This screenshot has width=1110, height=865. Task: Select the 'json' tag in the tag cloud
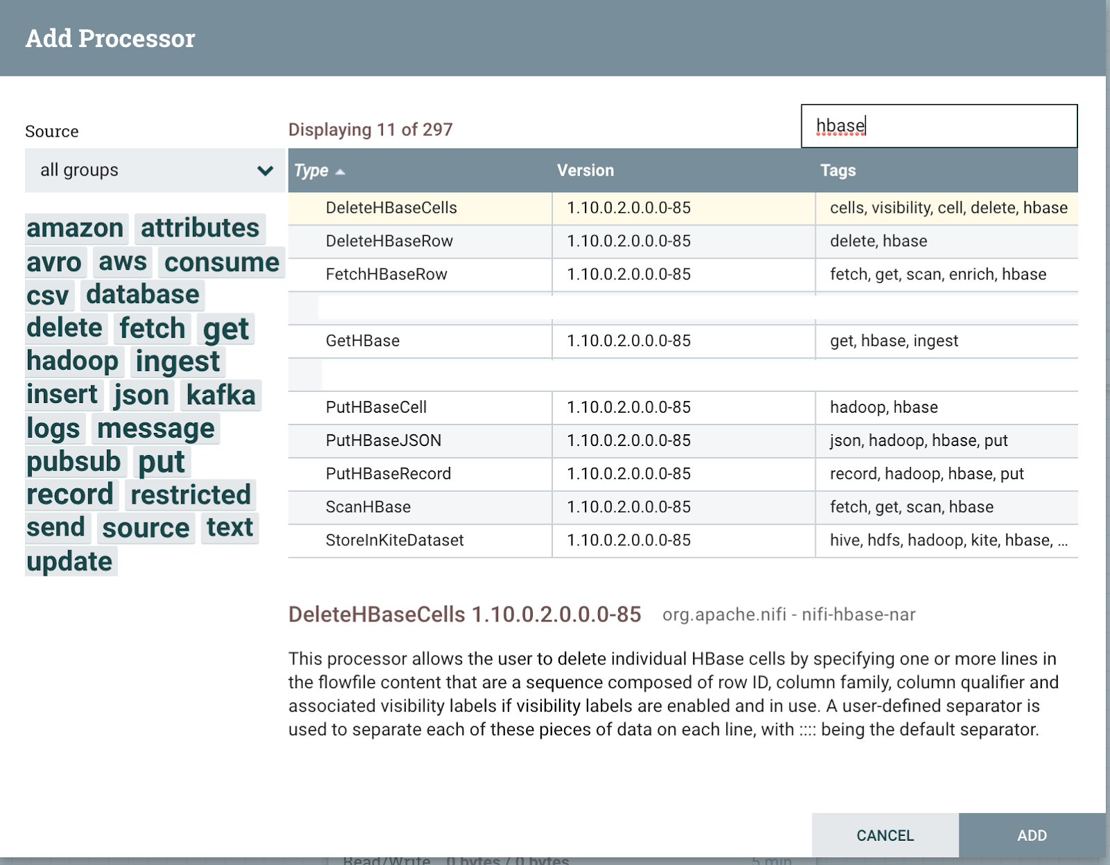(142, 395)
